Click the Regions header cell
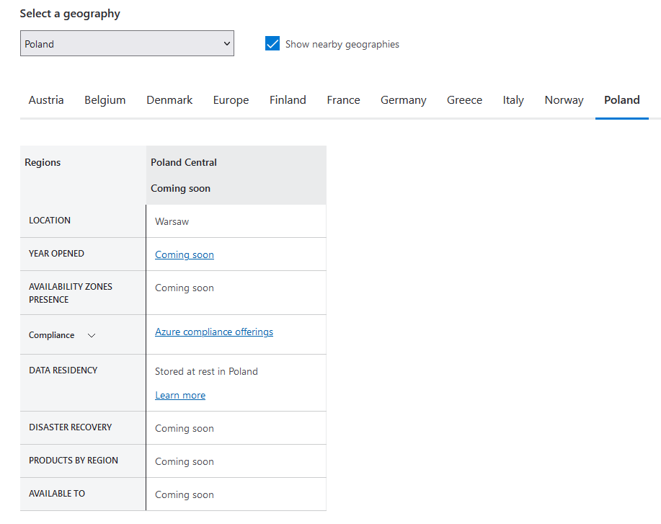The height and width of the screenshot is (524, 661). tap(83, 175)
